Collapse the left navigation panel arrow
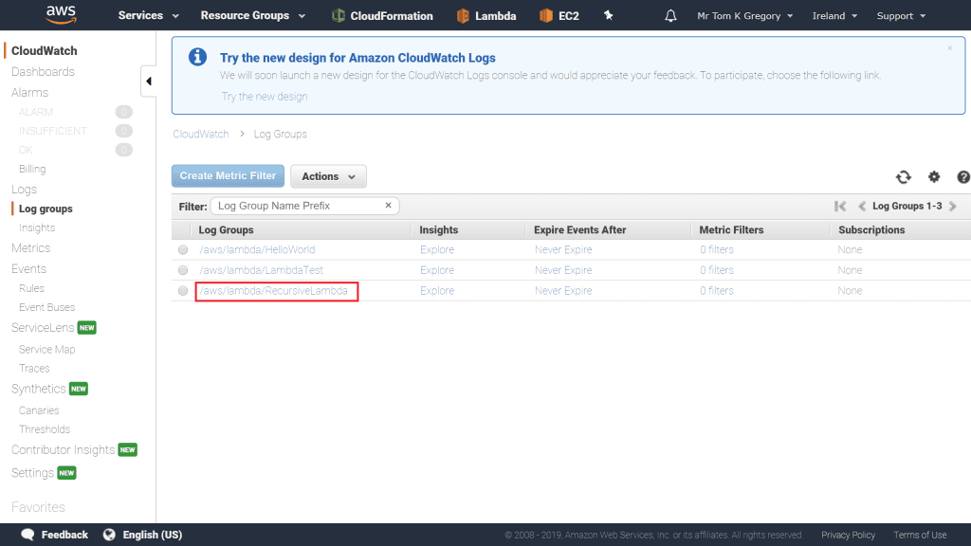Viewport: 971px width, 546px height. pyautogui.click(x=149, y=82)
